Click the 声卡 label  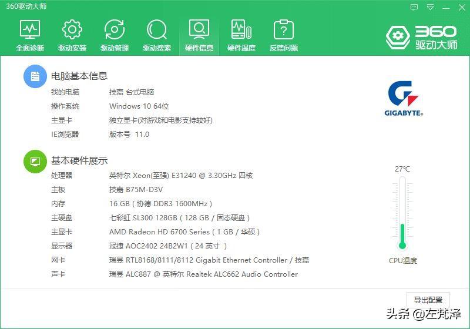tap(58, 274)
